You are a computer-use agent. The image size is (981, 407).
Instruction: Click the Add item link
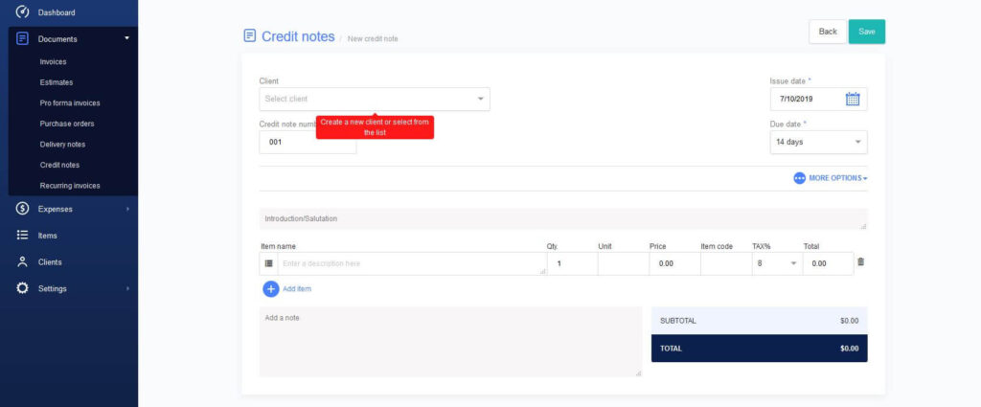[297, 289]
